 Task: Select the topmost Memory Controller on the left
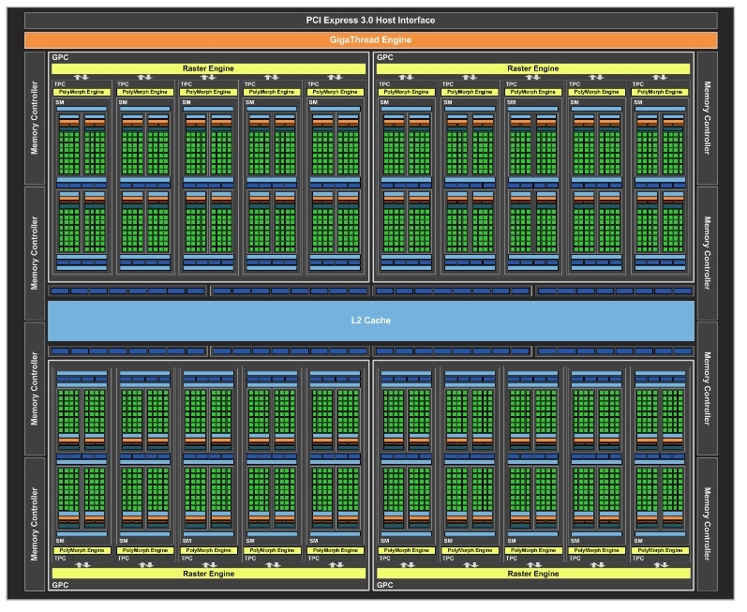pyautogui.click(x=35, y=118)
